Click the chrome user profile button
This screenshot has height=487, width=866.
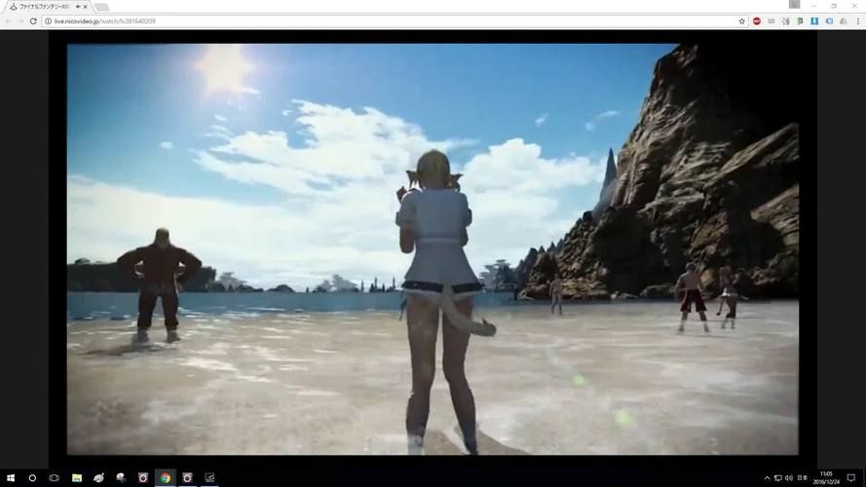click(x=794, y=5)
